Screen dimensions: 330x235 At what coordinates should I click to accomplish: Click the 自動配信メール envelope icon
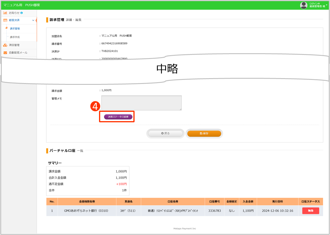click(5, 53)
